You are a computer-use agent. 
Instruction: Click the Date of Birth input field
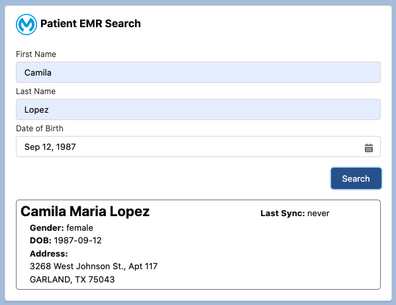click(x=198, y=147)
